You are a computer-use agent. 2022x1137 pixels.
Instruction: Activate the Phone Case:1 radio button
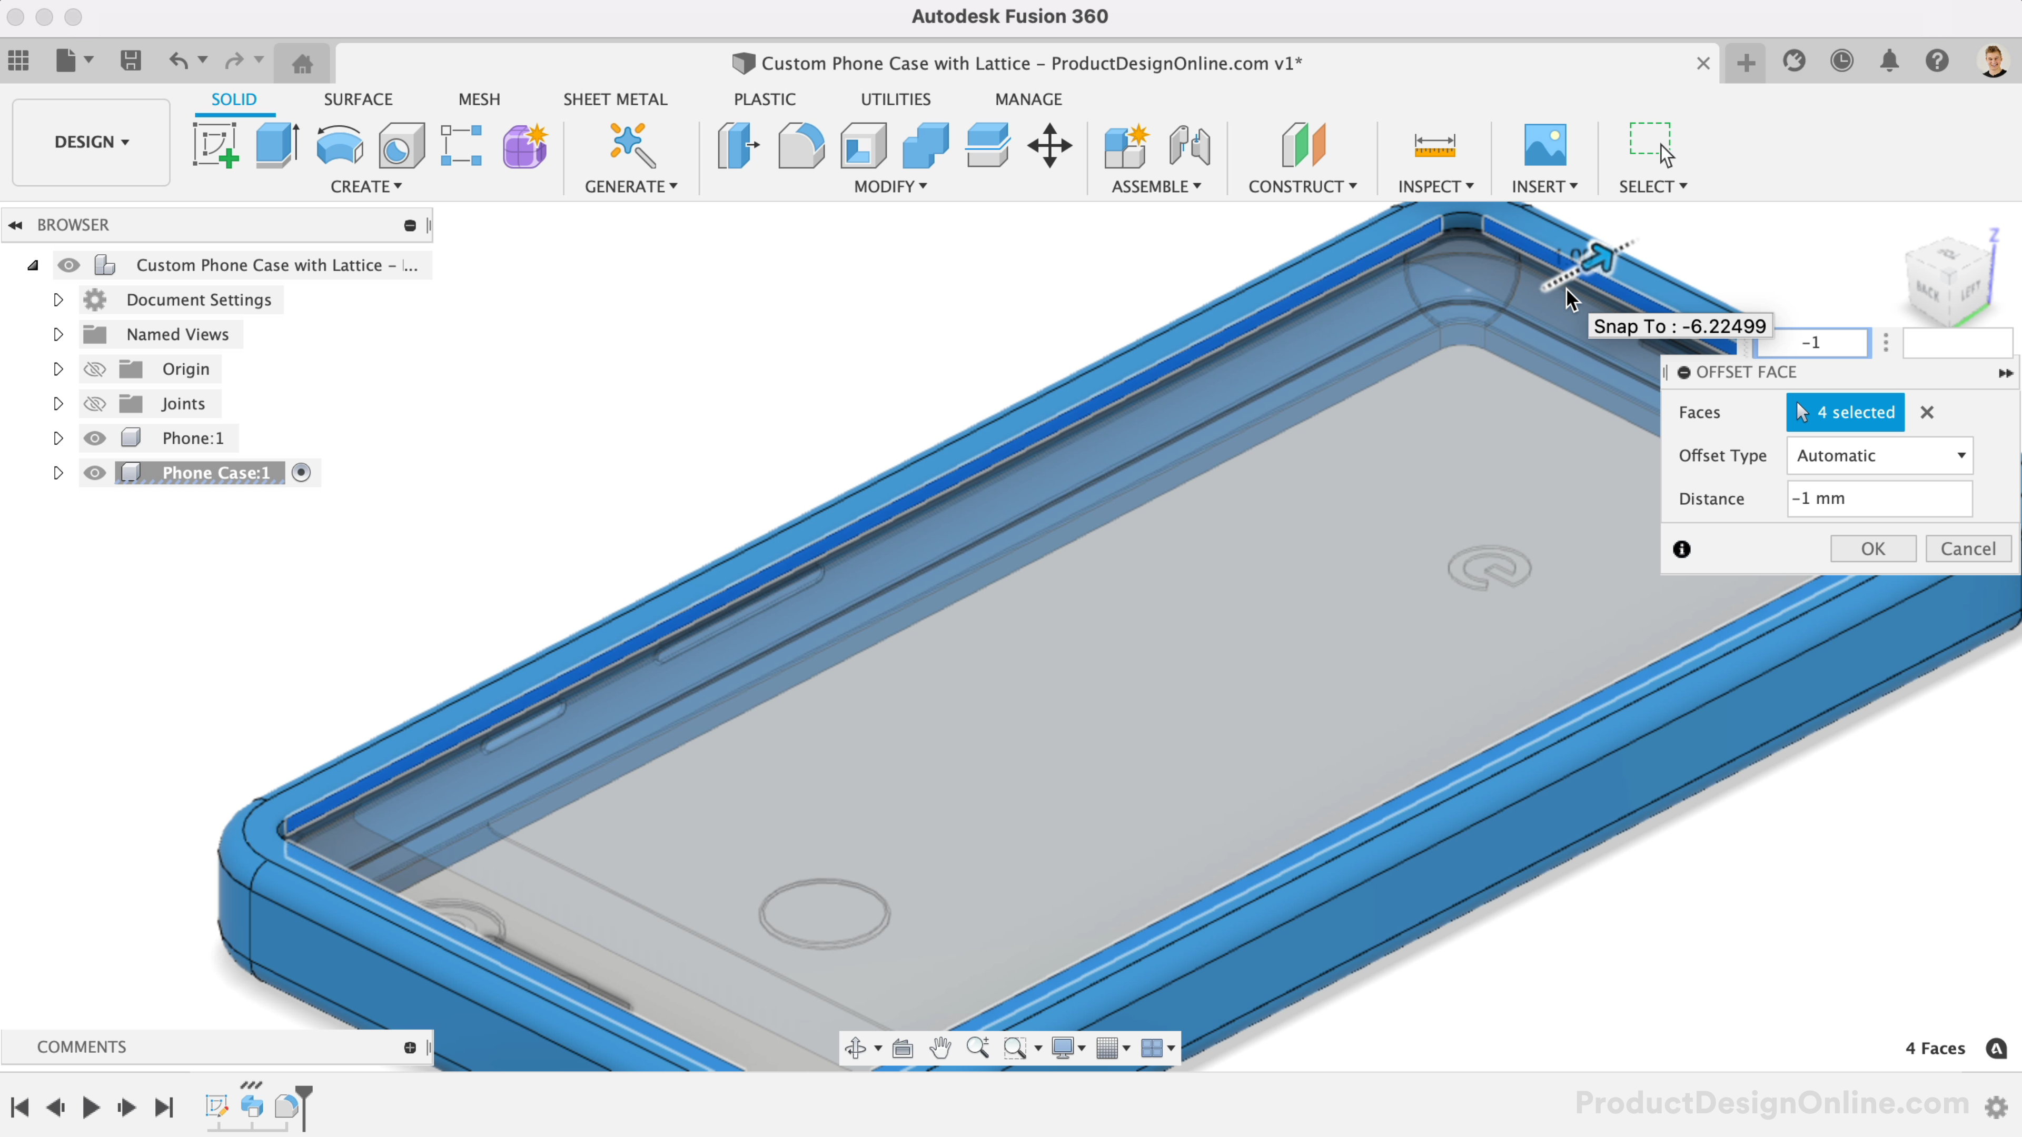[x=301, y=472]
